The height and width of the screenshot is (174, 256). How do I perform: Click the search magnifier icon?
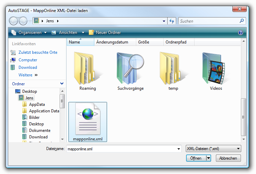click(x=242, y=21)
